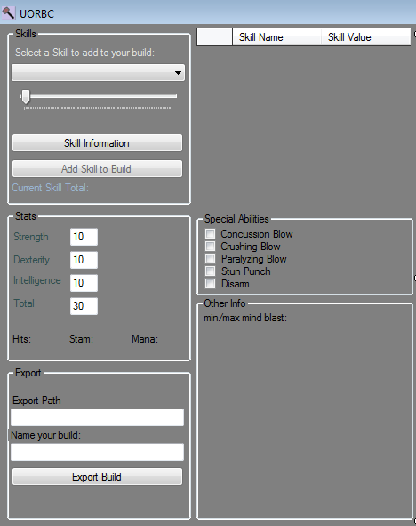The width and height of the screenshot is (416, 526).
Task: Click the Skill Information button
Action: [97, 143]
